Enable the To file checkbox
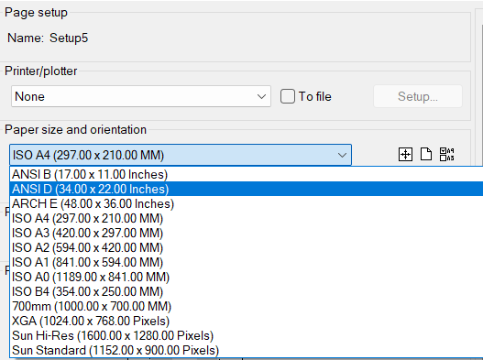The image size is (483, 360). click(288, 96)
